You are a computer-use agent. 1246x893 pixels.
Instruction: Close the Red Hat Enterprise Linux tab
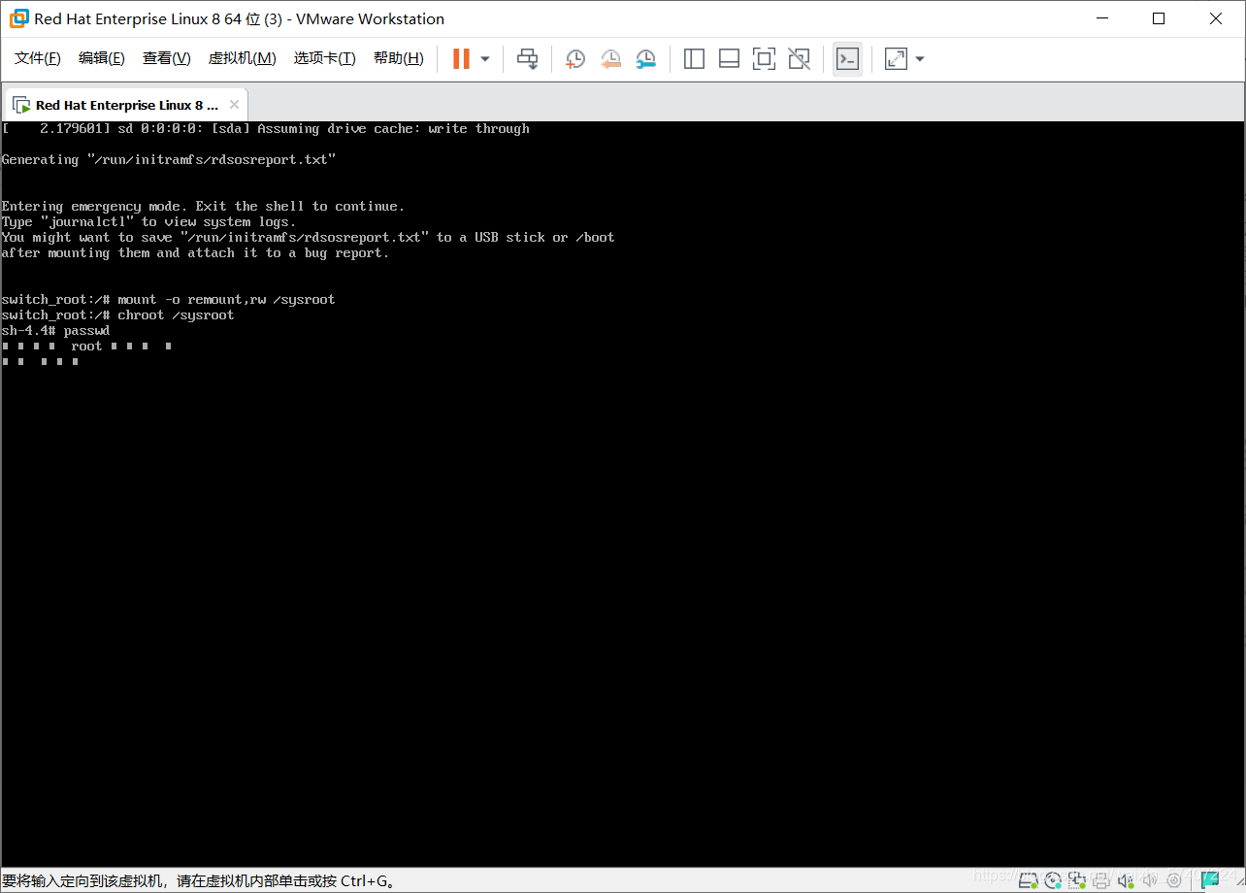click(234, 105)
